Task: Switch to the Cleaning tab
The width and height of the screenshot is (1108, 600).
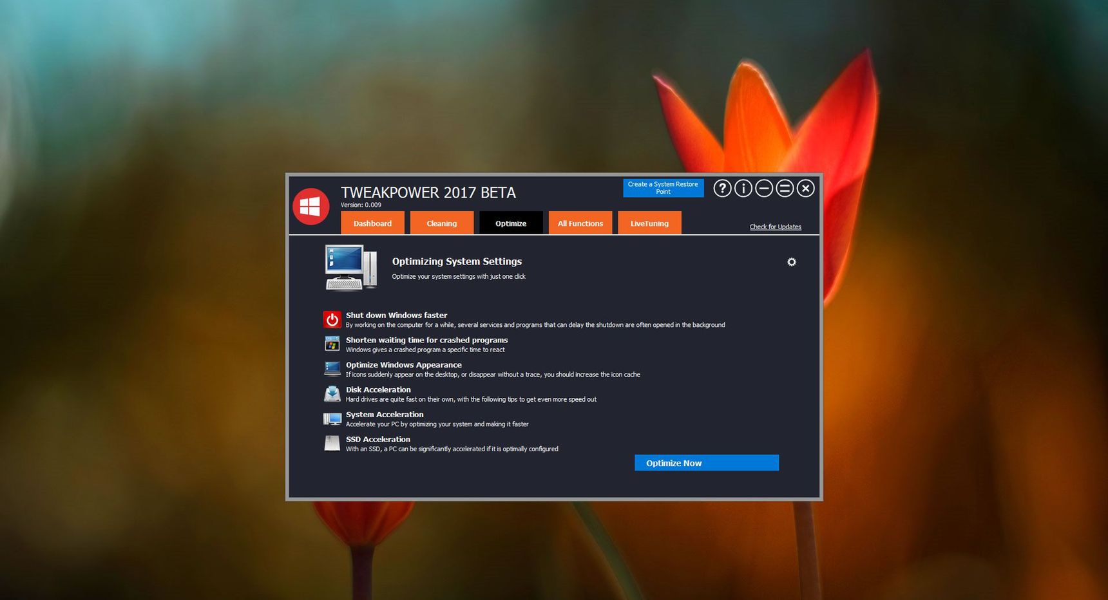Action: [x=442, y=223]
